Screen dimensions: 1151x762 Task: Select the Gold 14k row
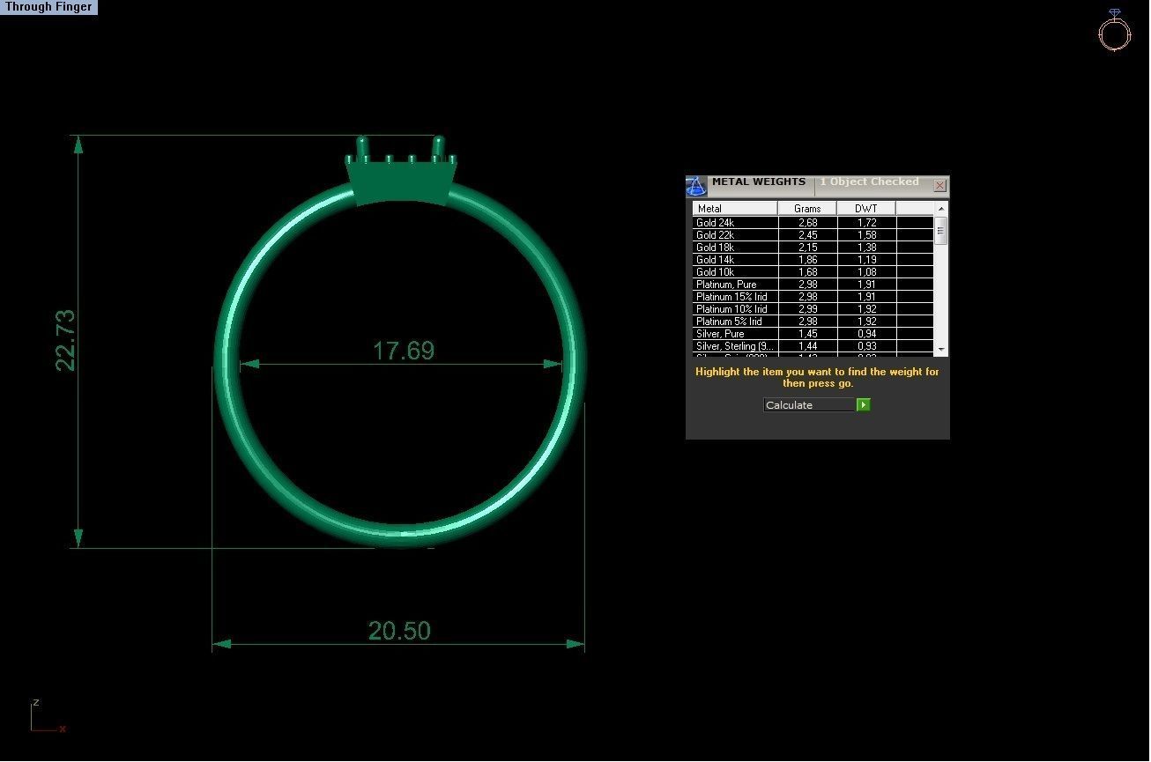[x=813, y=260]
